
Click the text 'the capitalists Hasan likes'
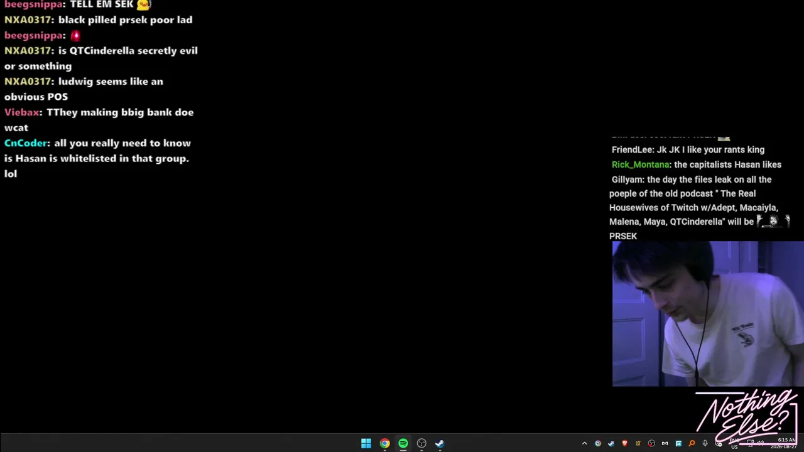727,164
